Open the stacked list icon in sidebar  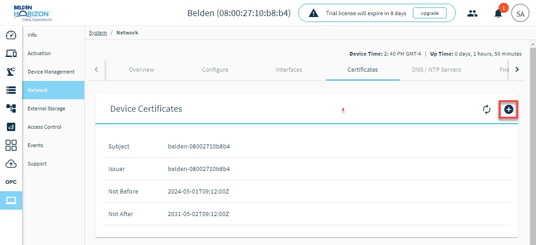click(11, 90)
